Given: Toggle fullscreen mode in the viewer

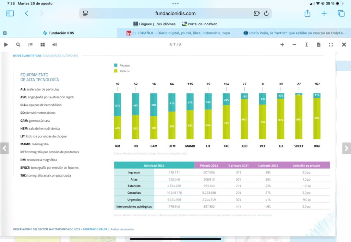Looking at the screenshot, I should tap(331, 45).
